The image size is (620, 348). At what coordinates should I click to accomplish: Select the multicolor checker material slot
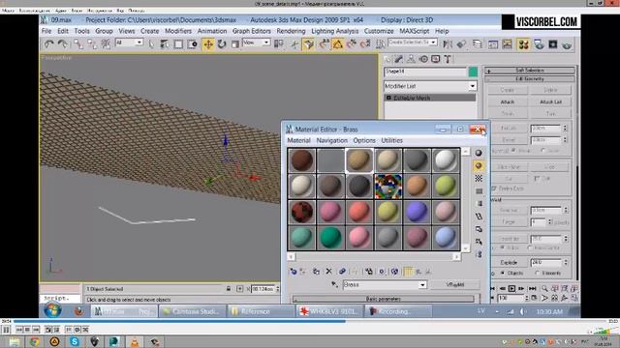tap(387, 186)
